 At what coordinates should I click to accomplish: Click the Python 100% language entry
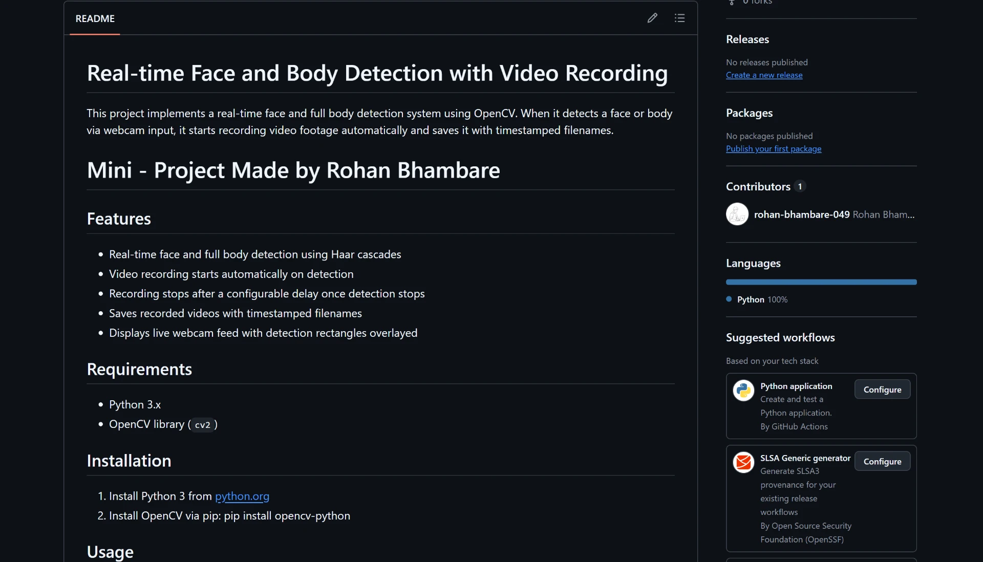[757, 299]
